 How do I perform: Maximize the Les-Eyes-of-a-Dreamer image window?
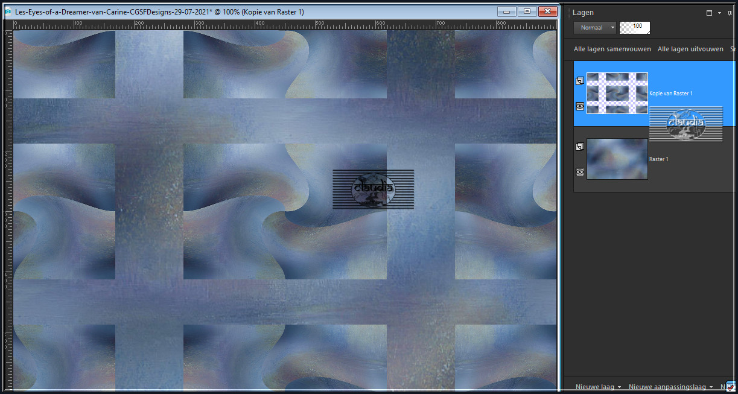pyautogui.click(x=527, y=11)
